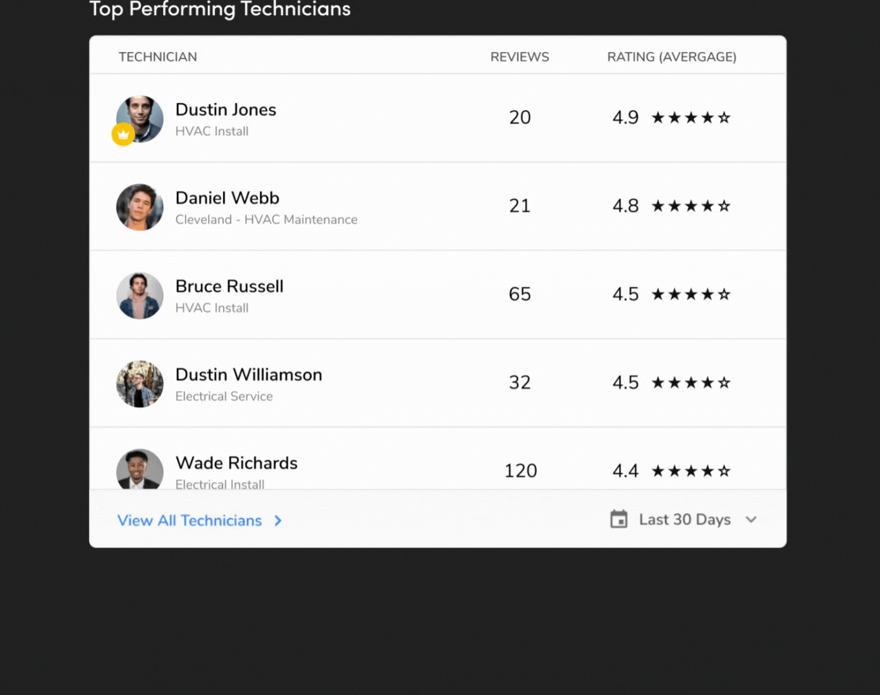Open the Last 30 Days dropdown

coord(684,519)
